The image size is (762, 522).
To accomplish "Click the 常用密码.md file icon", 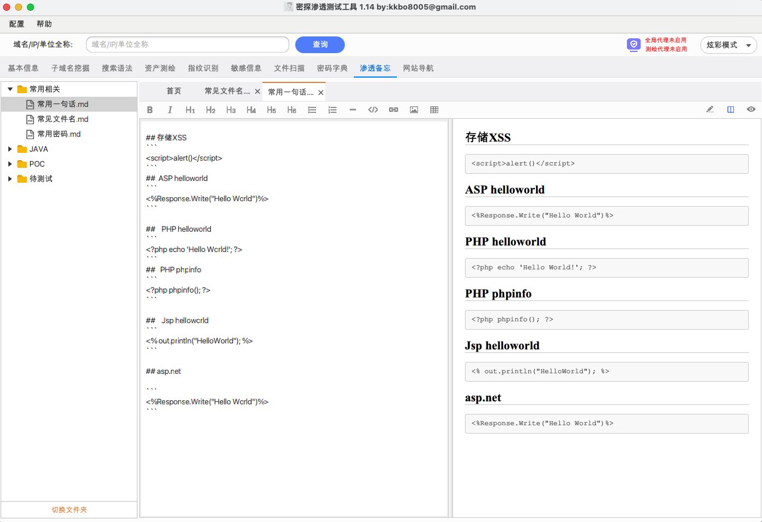I will click(30, 134).
